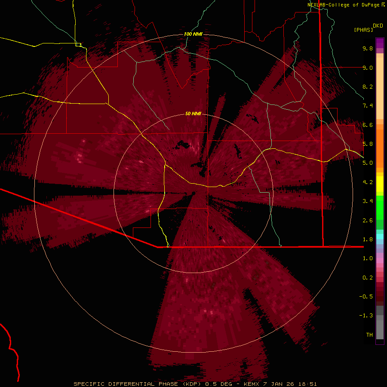Screen dimensions: 387x387
Task: Click the DKD product code label
Action: [x=378, y=26]
